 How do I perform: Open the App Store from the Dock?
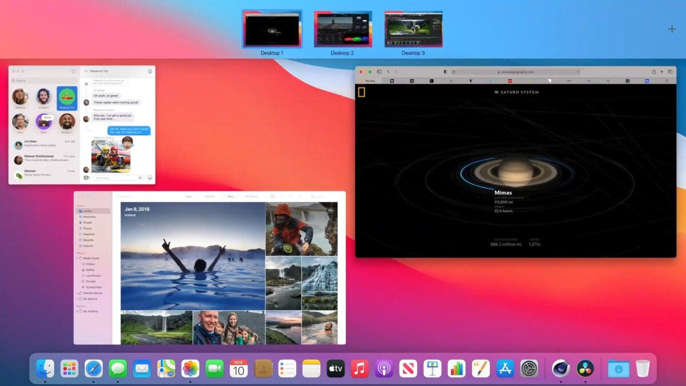tap(505, 368)
